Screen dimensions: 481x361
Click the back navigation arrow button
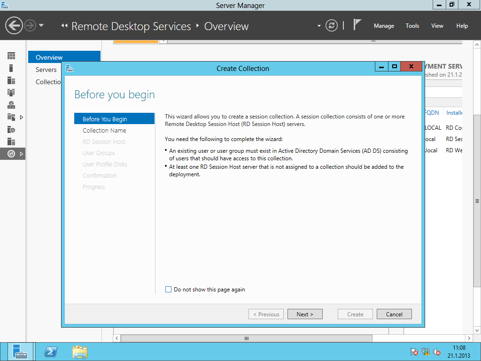14,25
